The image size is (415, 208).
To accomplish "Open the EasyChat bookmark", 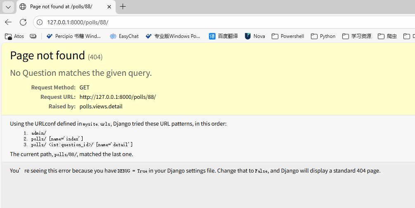I will point(124,36).
